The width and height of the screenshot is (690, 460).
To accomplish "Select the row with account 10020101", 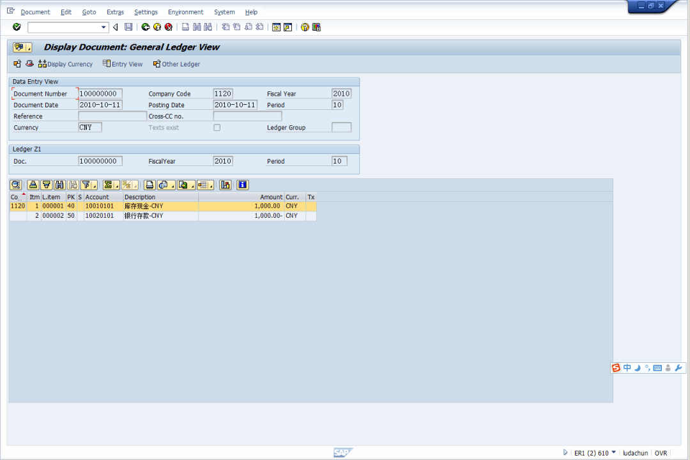I will [x=99, y=216].
